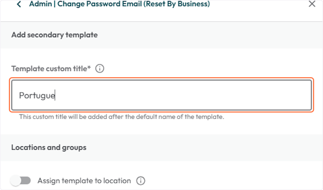This screenshot has height=190, width=323.
Task: Click the required asterisk on Template custom title
Action: click(89, 68)
